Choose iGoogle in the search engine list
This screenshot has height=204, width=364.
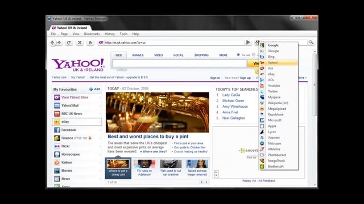point(279,51)
